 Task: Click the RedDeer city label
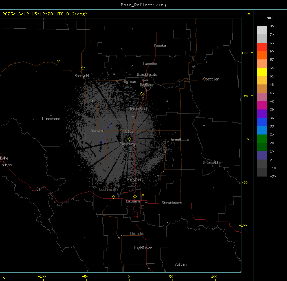(x=146, y=85)
